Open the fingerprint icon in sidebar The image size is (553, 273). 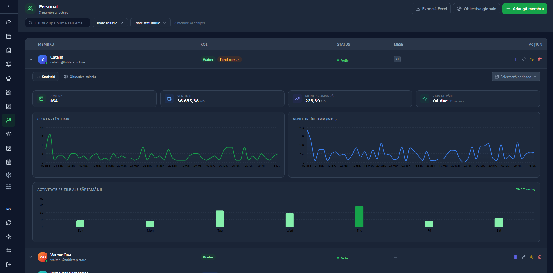[9, 134]
